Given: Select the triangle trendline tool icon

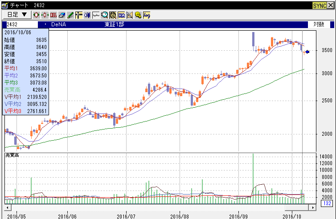Looking at the screenshot, I should coord(130,15).
